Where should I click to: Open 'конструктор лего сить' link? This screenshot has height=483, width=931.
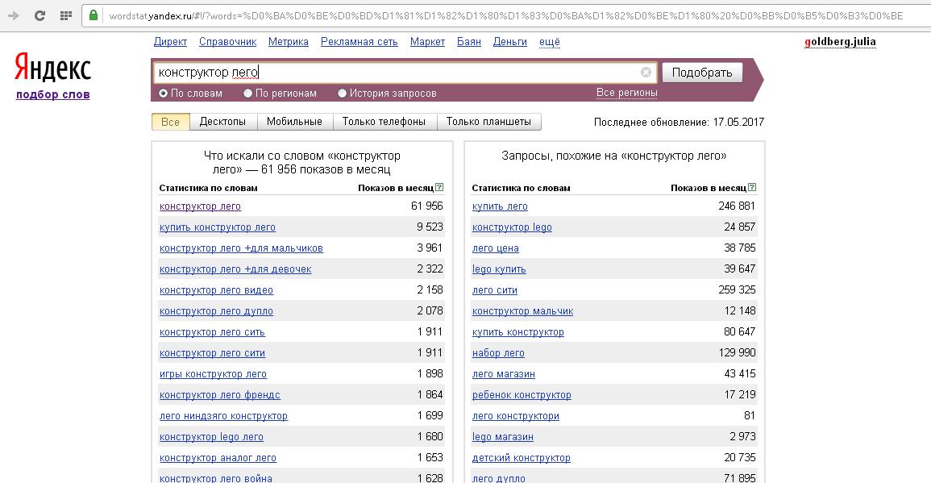coord(212,332)
